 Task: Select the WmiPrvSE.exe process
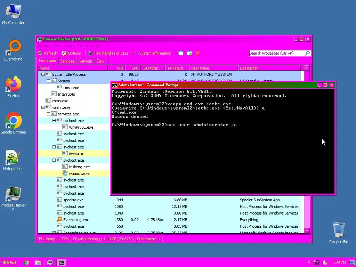click(x=74, y=127)
